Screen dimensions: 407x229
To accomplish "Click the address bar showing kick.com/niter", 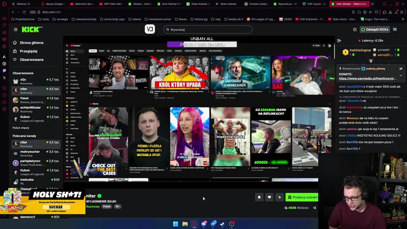I will click(52, 12).
